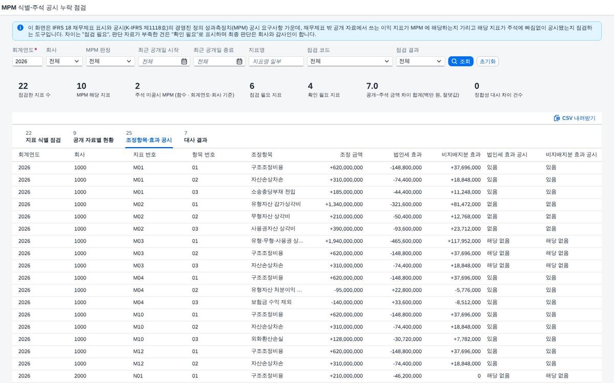Viewport: 614px width, 383px height.
Task: Click the 사용권자산 상각비 cell
Action: pos(273,229)
